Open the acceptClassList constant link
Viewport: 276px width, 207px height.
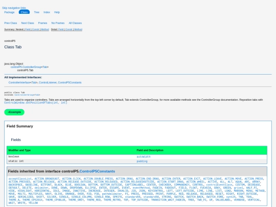[20, 179]
